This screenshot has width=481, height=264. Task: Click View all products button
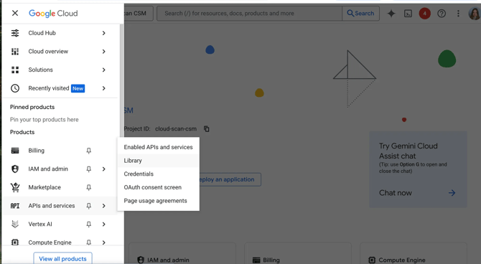point(62,259)
